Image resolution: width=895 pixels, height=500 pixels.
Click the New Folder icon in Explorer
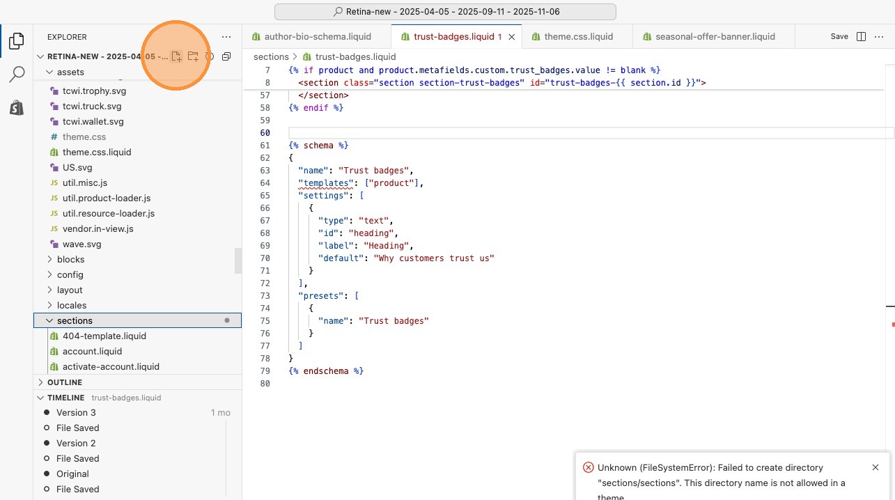193,56
